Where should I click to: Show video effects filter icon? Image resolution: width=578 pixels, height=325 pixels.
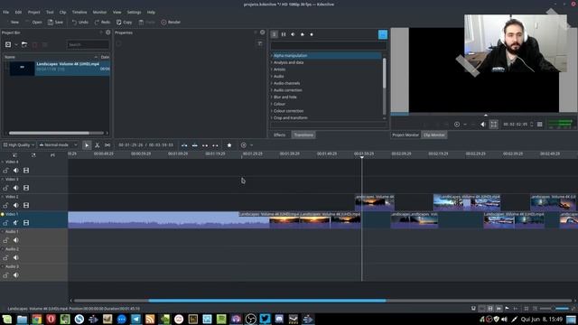(x=284, y=34)
